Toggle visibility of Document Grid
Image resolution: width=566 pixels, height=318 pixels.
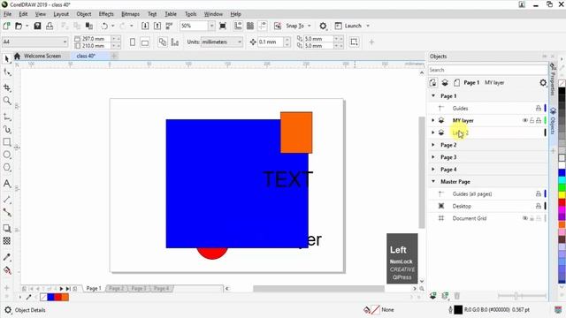(x=524, y=218)
